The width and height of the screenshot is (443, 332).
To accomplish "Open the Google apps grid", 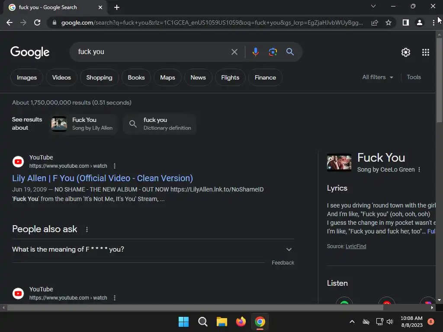I will coord(426,52).
